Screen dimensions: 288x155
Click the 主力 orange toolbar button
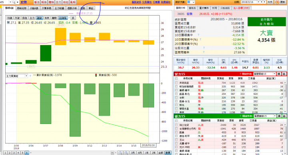coord(58,2)
